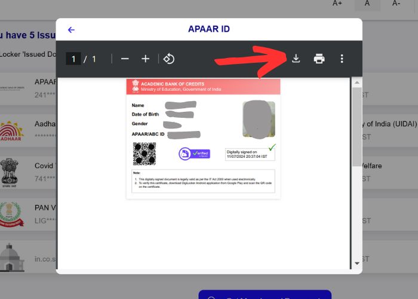
Task: Click the 'APAAR/ABC ID' label
Action: click(x=148, y=134)
